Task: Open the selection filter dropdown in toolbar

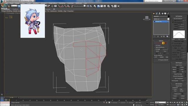Action: tap(14, 6)
